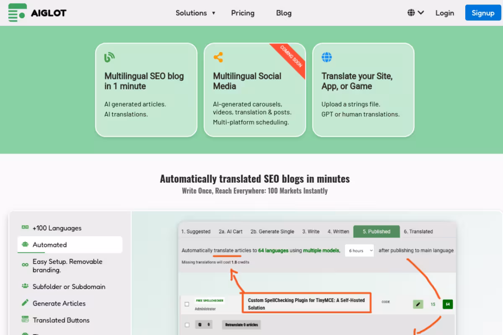Open the 6 hours delay dropdown

pyautogui.click(x=359, y=250)
